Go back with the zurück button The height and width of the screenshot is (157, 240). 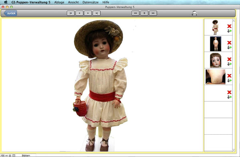pos(10,13)
